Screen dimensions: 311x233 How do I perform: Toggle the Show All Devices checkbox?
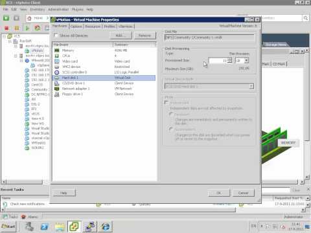click(56, 35)
